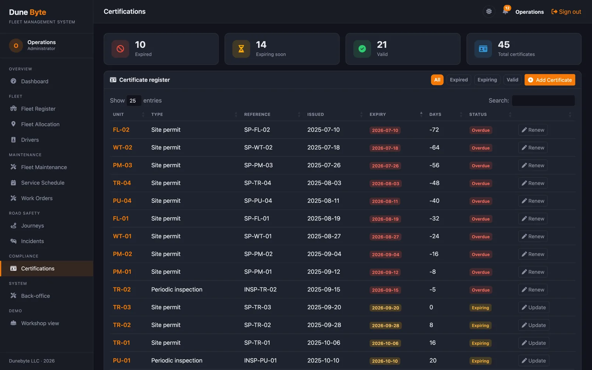Click the Incidents icon in sidebar
Viewport: 592px width, 370px height.
(13, 241)
